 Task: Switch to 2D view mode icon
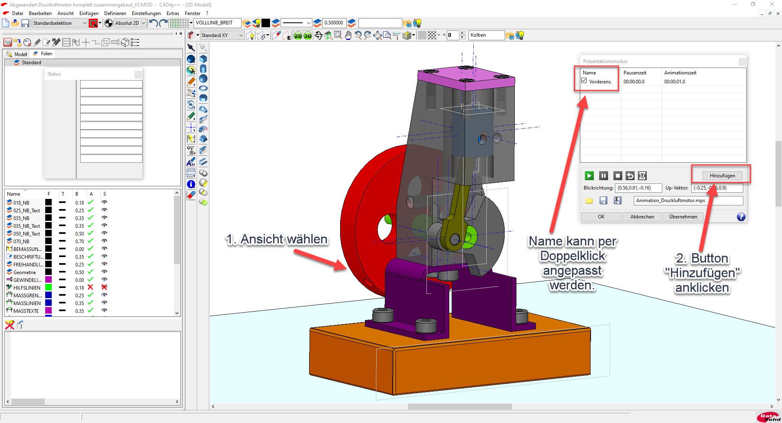point(298,36)
